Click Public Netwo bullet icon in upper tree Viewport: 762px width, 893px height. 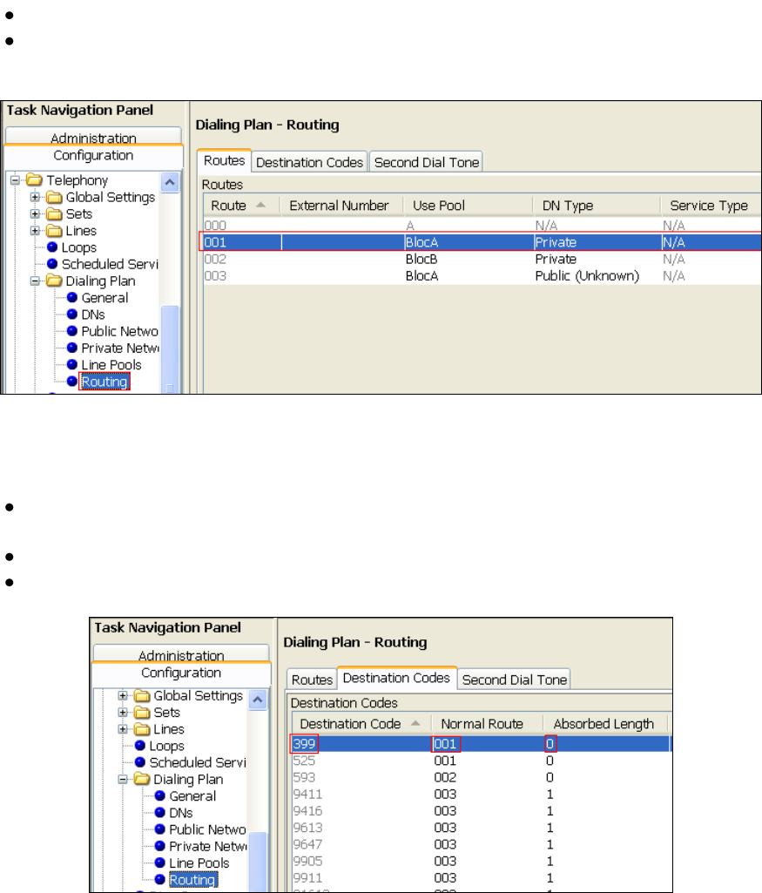click(x=72, y=331)
